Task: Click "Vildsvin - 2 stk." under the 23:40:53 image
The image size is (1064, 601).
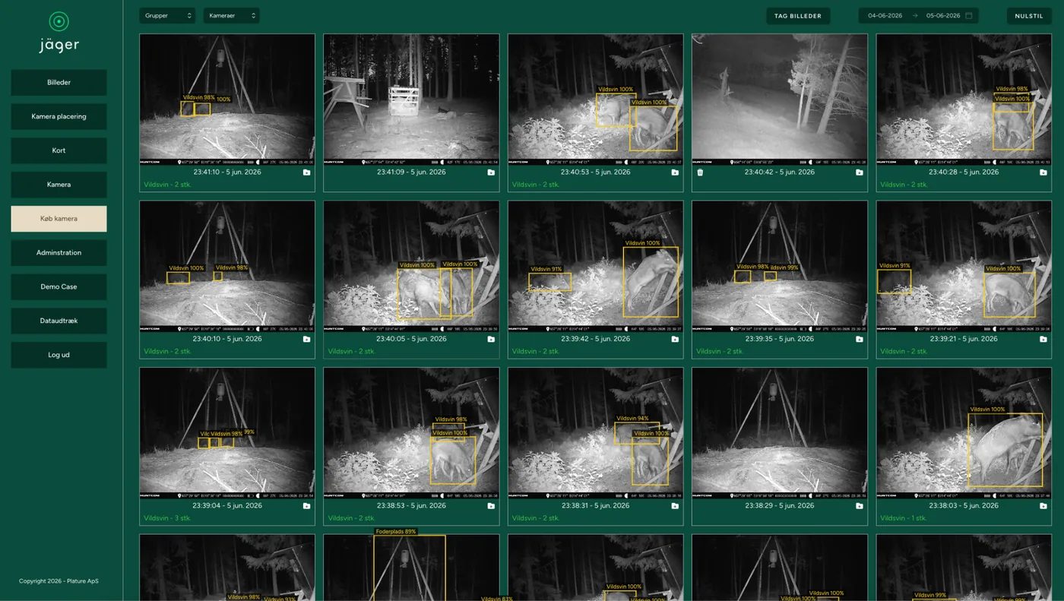Action: tap(536, 185)
